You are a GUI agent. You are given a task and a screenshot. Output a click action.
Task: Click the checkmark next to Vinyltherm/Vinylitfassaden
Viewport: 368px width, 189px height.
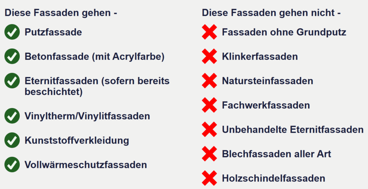point(12,116)
